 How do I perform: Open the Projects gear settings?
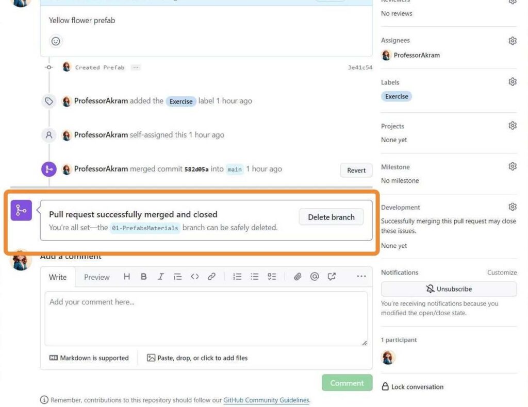pos(512,126)
